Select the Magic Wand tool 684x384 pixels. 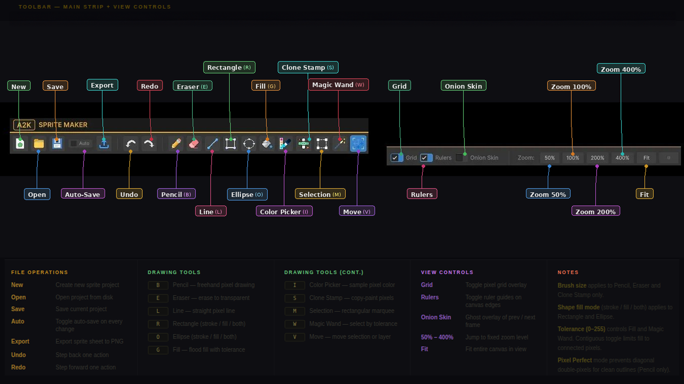tap(340, 144)
